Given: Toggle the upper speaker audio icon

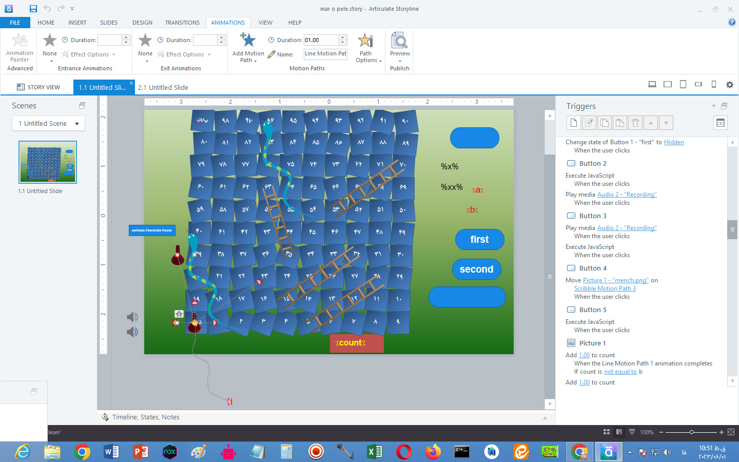Looking at the screenshot, I should pos(132,317).
